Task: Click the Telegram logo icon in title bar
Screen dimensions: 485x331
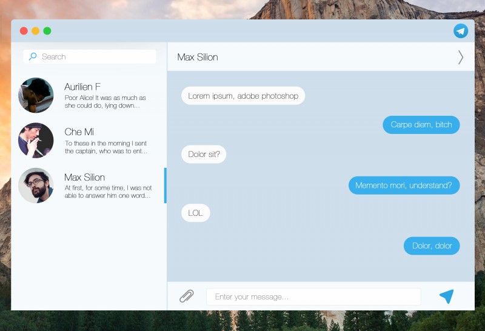Action: pyautogui.click(x=461, y=31)
